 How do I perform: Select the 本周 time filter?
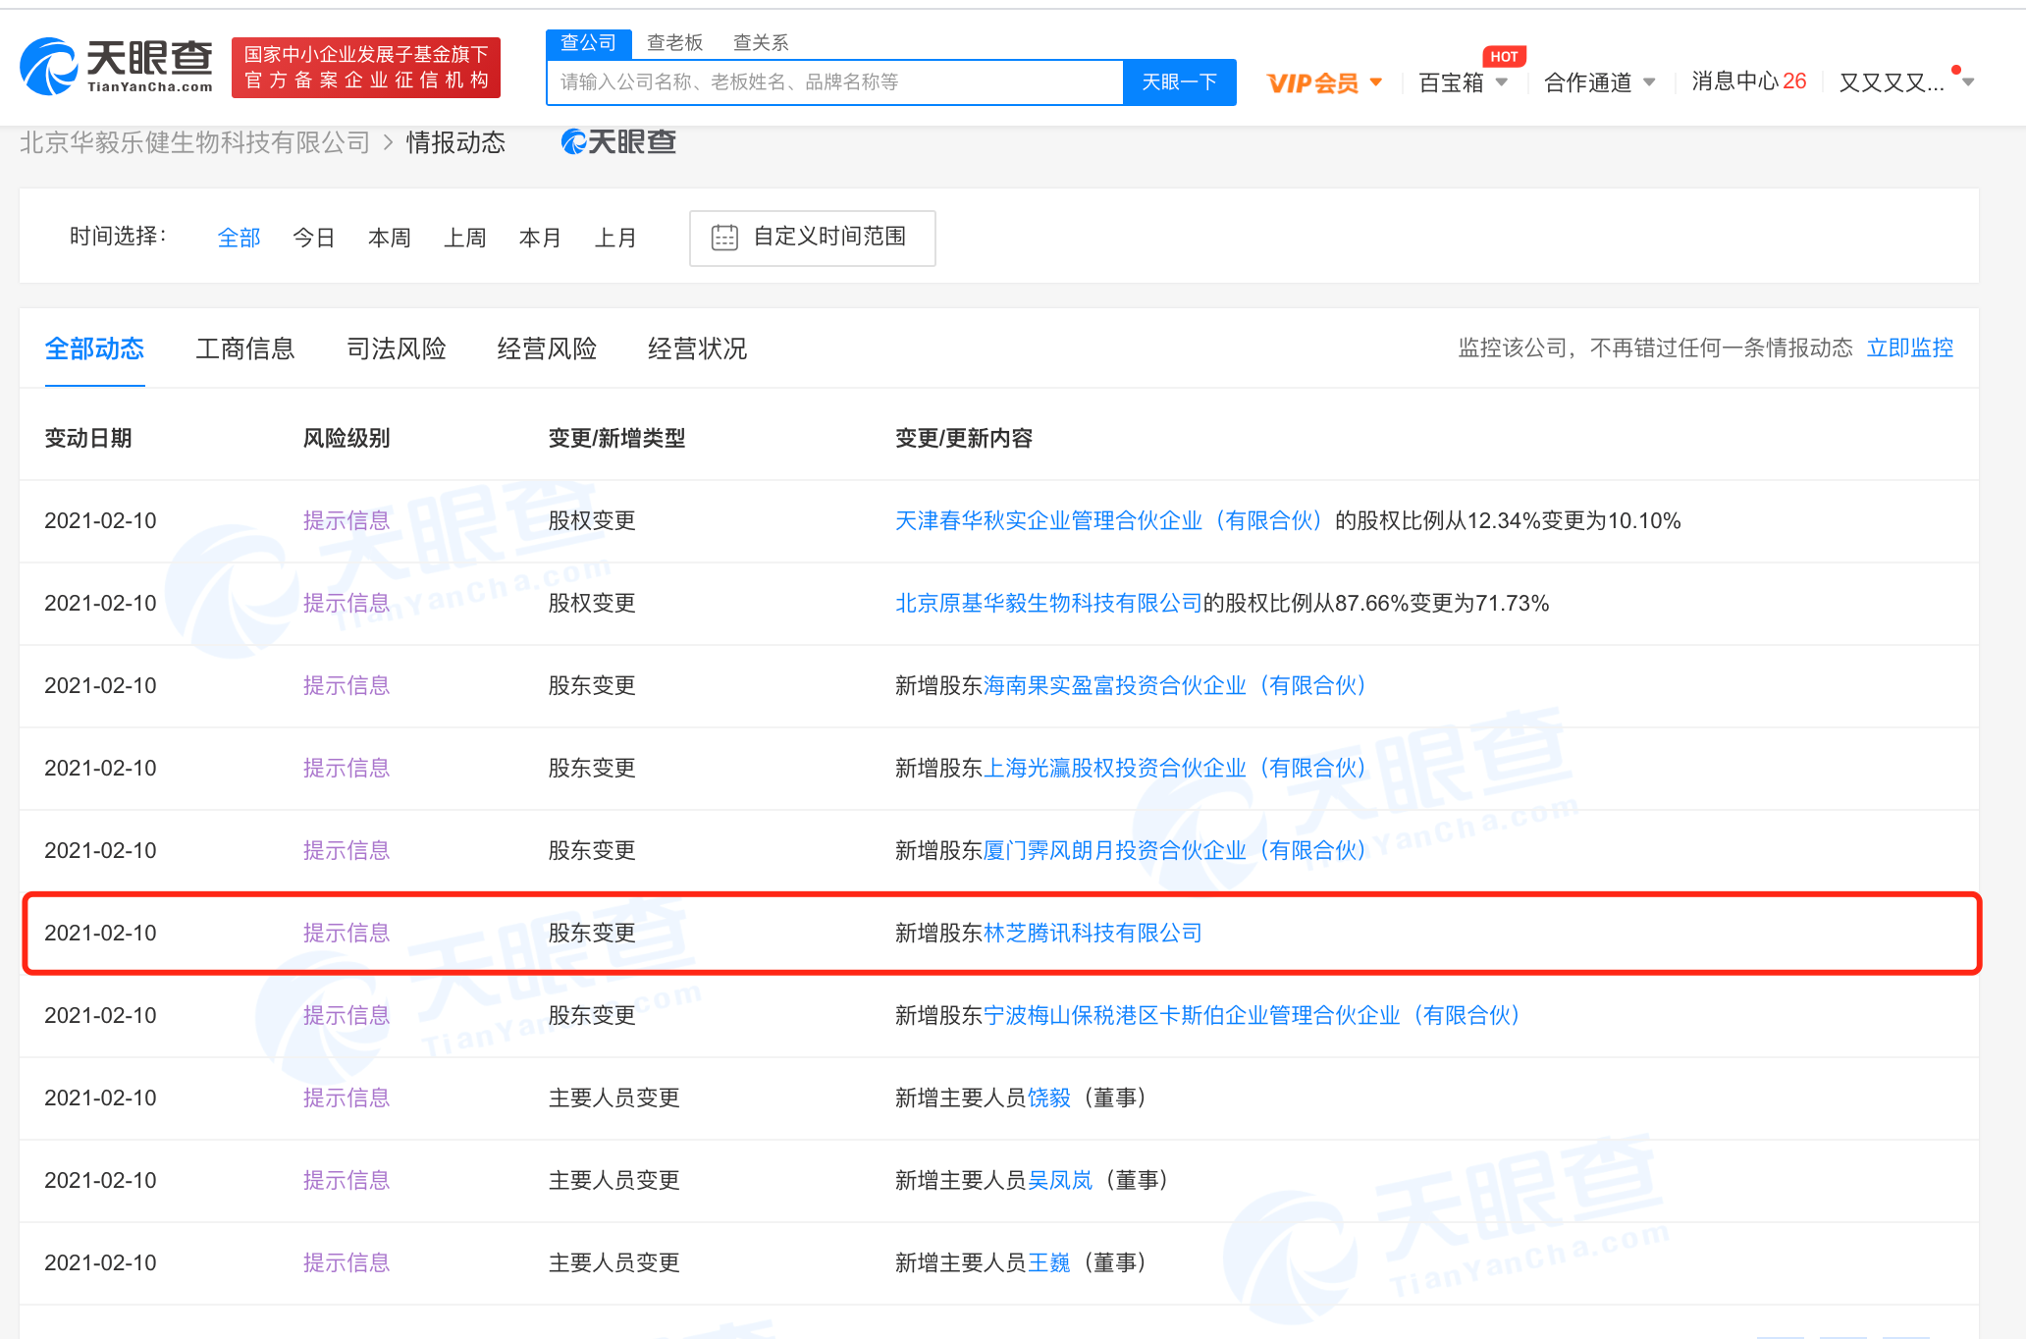tap(390, 238)
